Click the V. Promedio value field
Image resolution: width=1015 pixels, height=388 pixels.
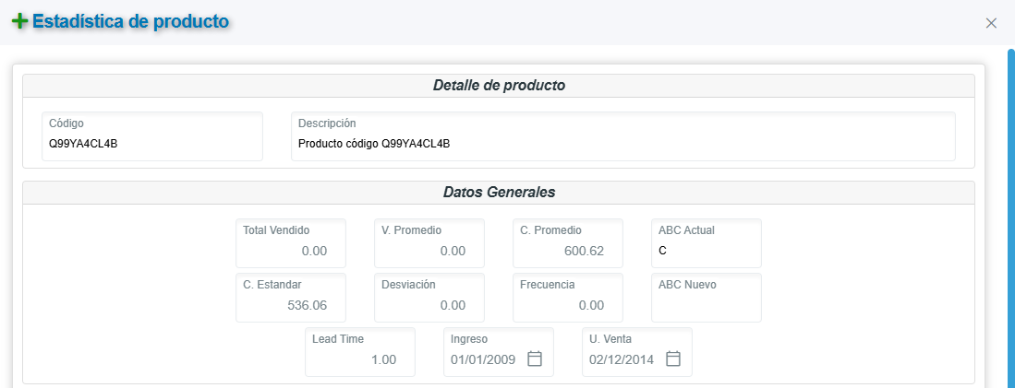tap(429, 251)
